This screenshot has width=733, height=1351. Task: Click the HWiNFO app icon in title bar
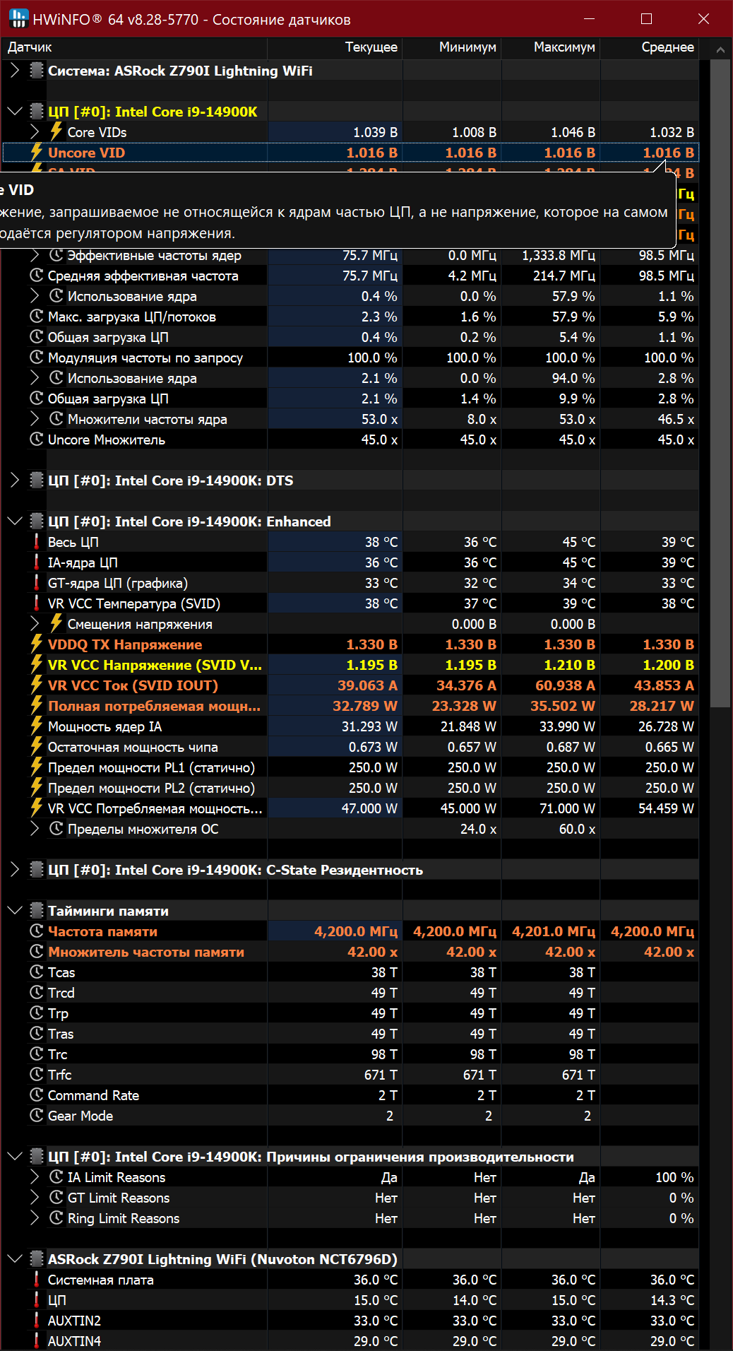18,18
